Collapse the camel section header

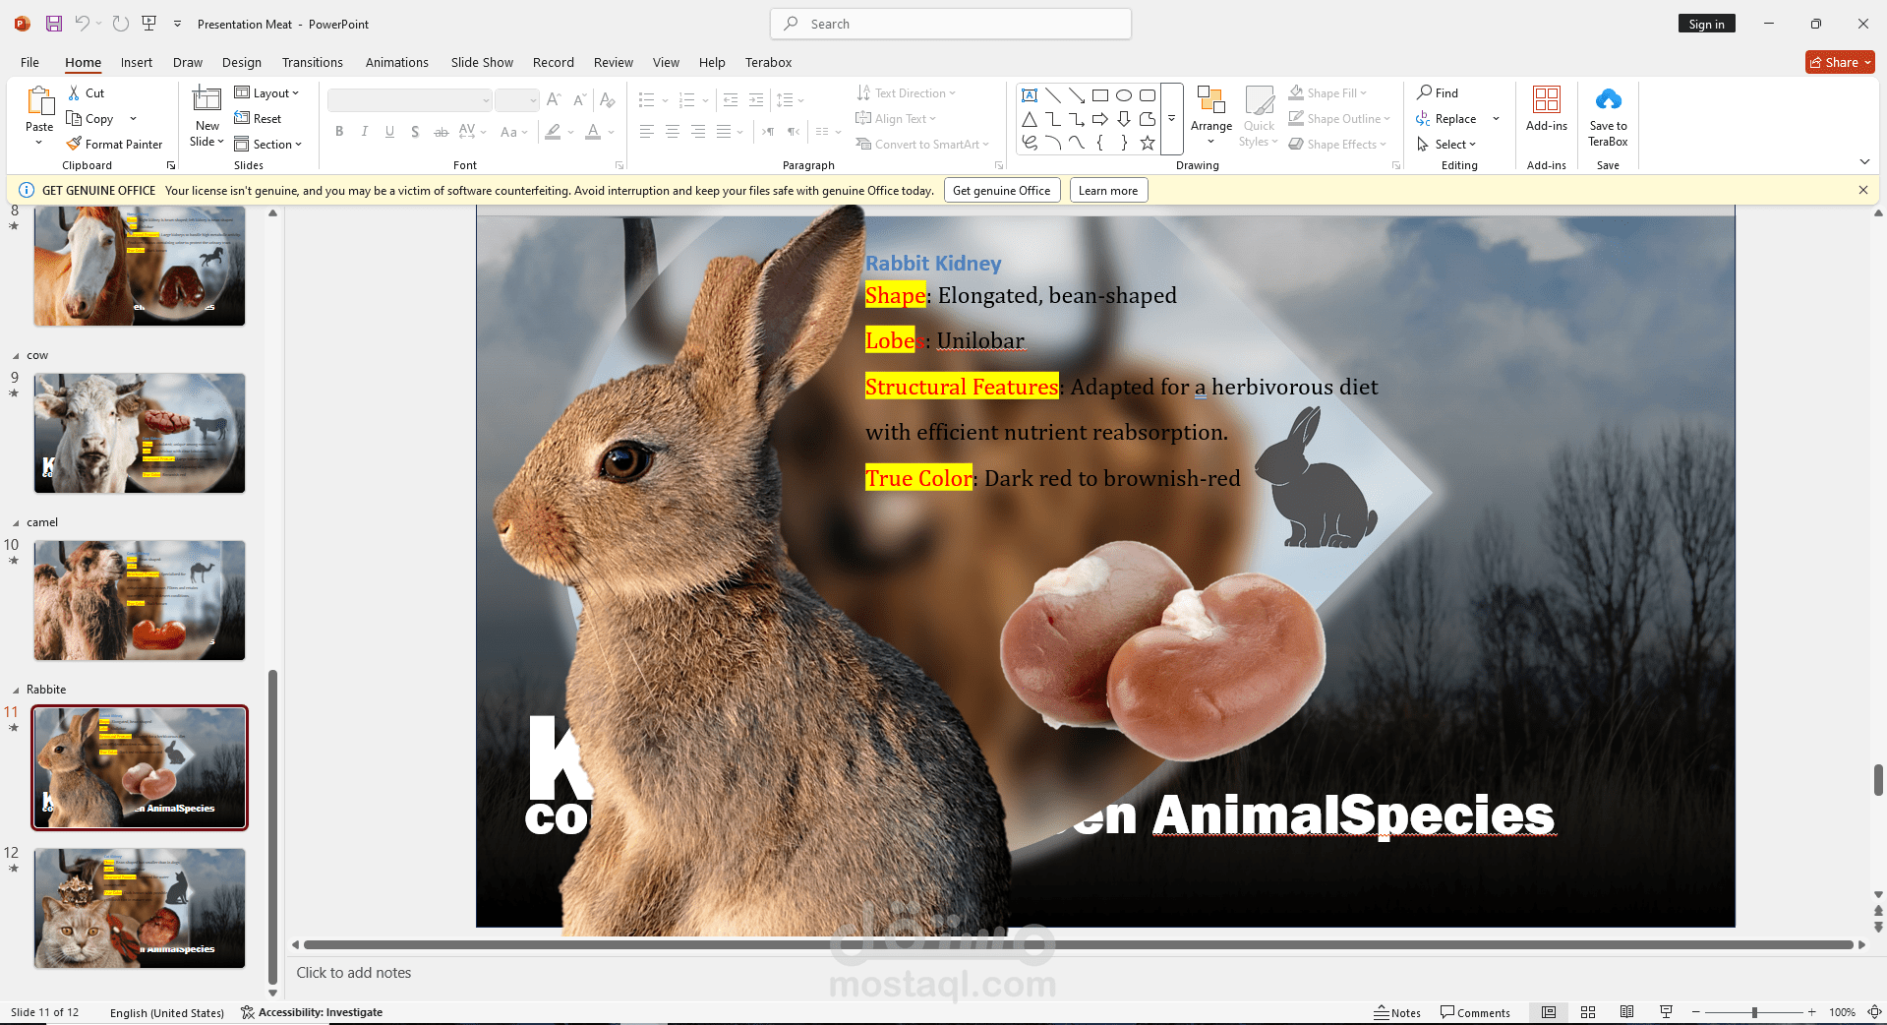tap(16, 523)
